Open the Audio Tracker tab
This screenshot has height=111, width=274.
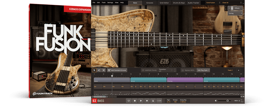point(194,3)
